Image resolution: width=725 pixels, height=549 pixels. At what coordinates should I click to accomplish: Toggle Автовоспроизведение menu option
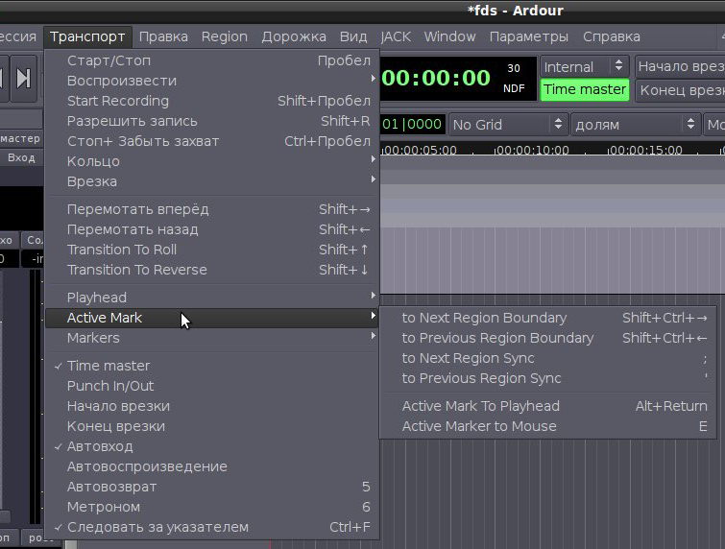click(212, 466)
